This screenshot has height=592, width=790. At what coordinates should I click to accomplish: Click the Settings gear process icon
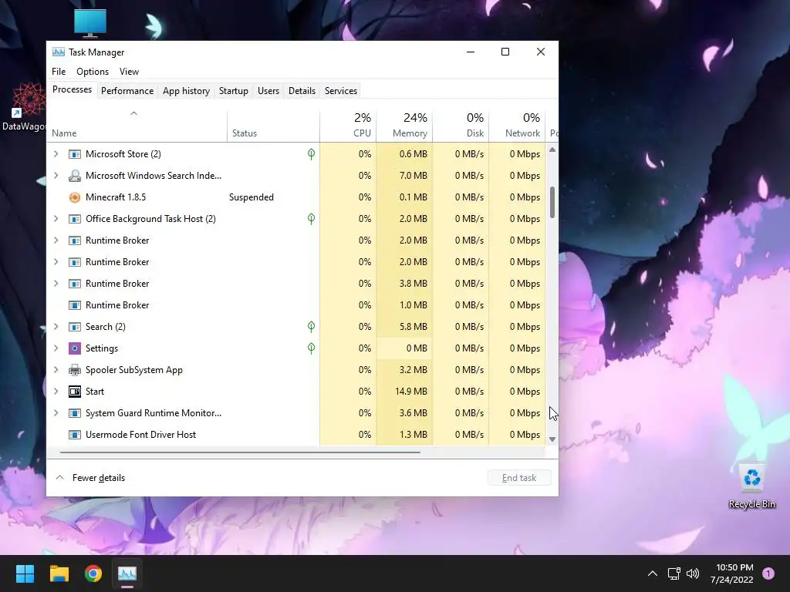click(75, 348)
